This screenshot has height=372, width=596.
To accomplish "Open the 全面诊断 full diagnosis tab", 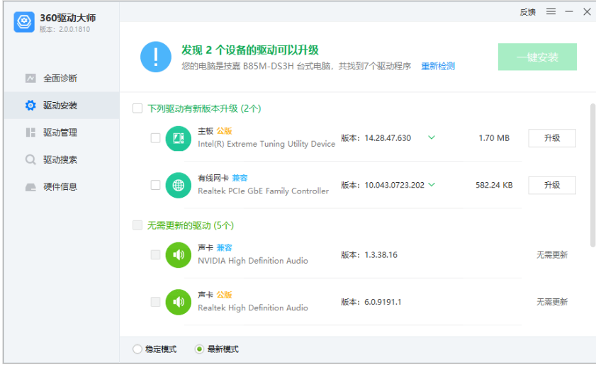I will click(x=60, y=79).
